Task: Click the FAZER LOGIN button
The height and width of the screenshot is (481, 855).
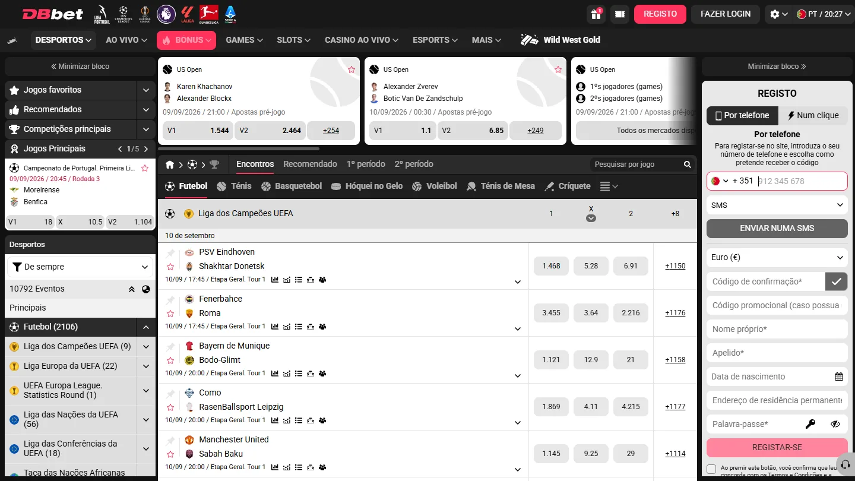Action: tap(726, 14)
